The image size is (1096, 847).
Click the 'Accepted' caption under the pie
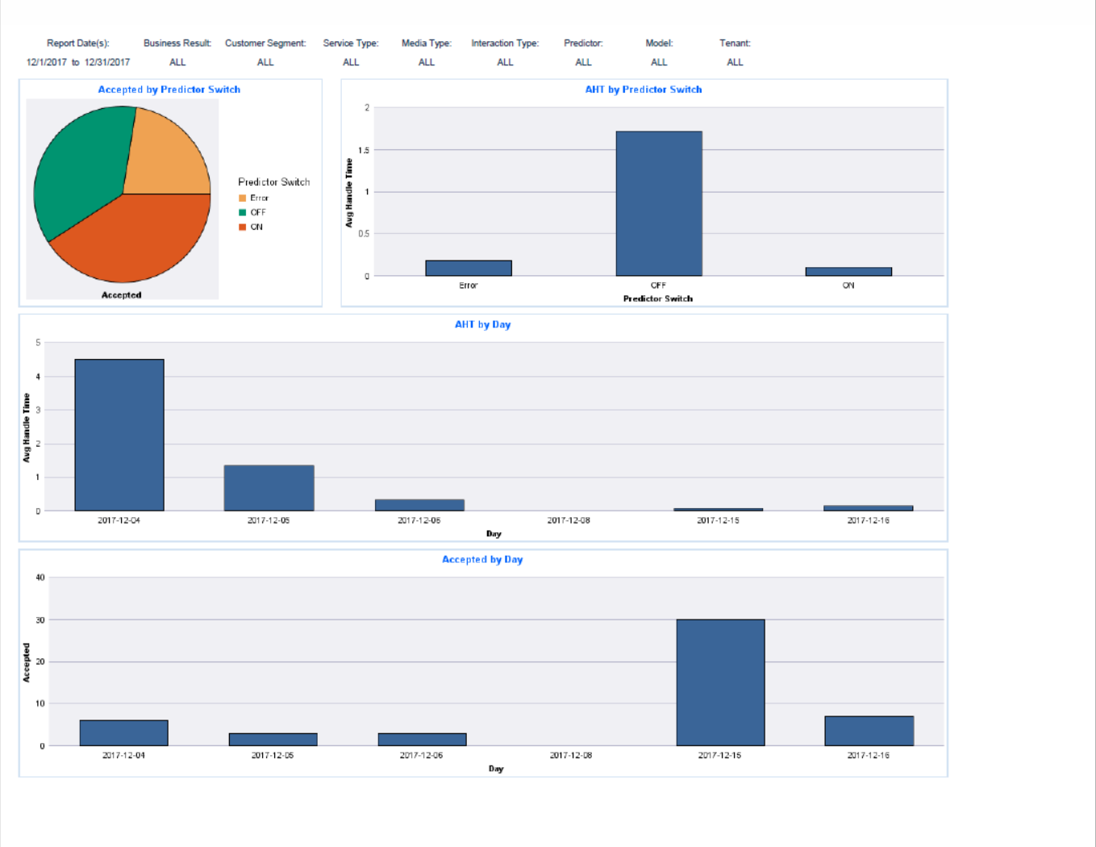click(122, 295)
